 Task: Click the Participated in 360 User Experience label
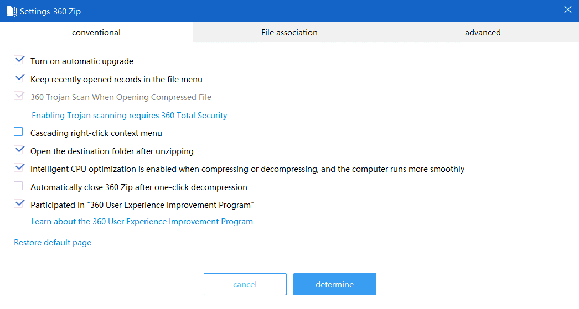click(x=142, y=205)
